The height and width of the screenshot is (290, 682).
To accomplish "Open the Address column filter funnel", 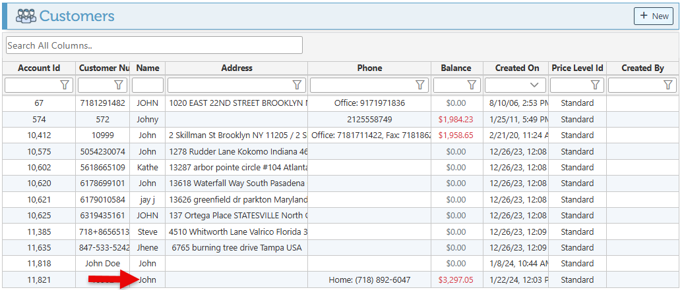I will point(297,85).
